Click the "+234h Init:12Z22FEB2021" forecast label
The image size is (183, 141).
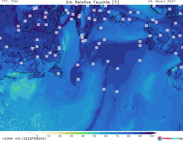24,139
